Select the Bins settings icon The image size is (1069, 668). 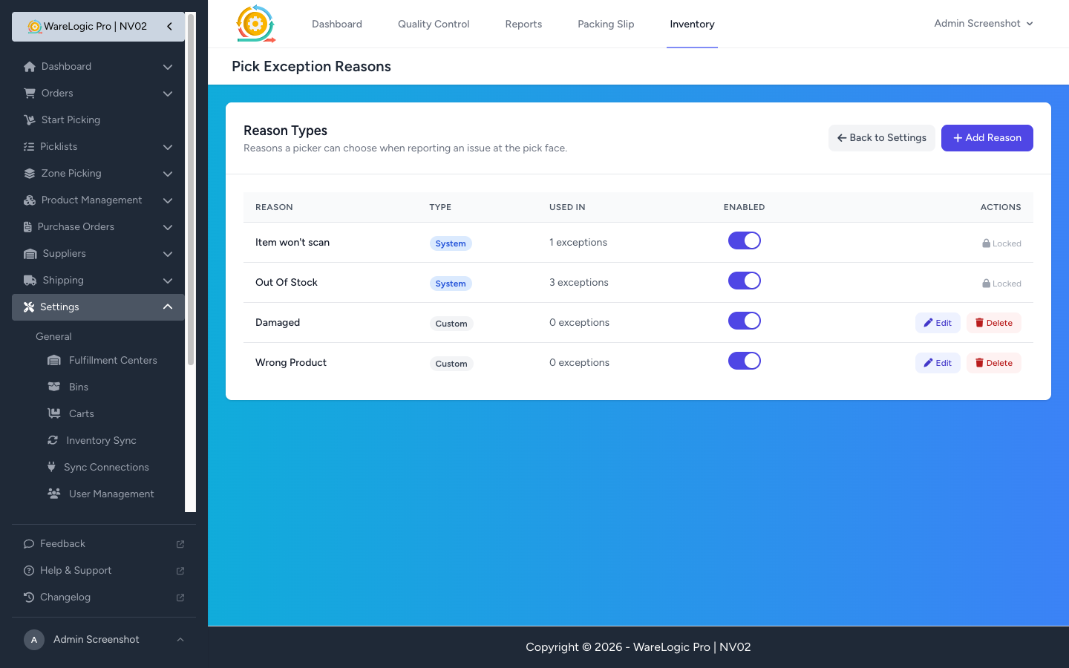click(54, 387)
